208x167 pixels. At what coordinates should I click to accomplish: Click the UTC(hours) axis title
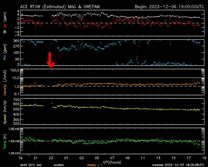[112, 162]
